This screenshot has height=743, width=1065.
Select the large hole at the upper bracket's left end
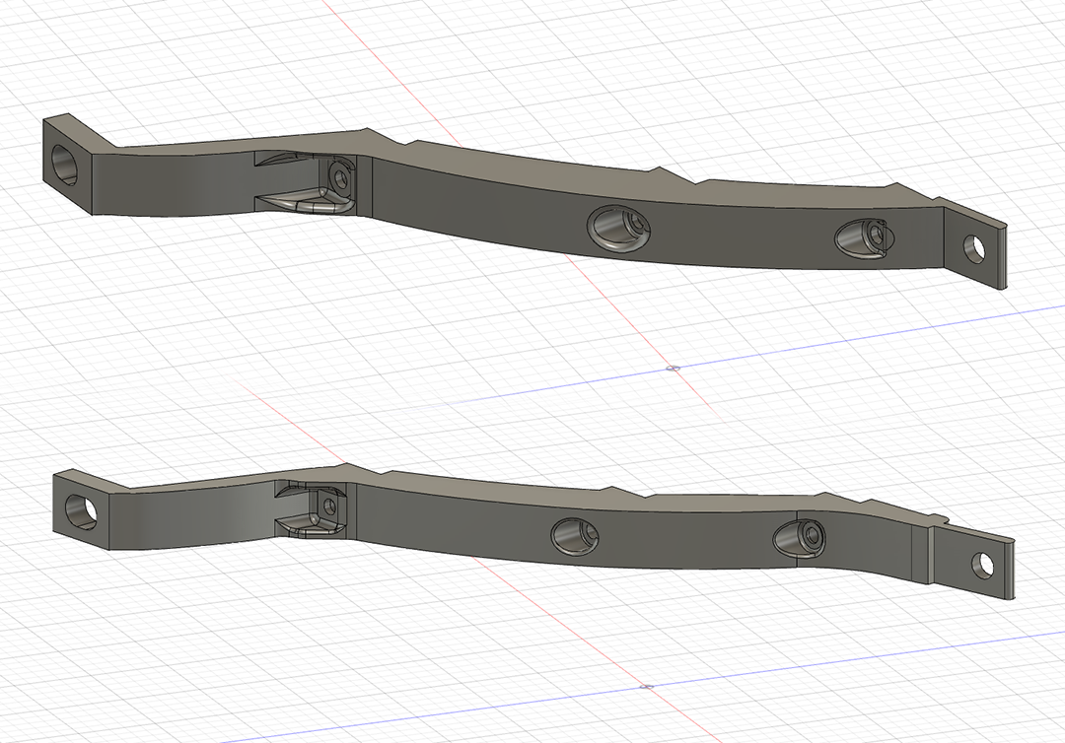tap(66, 165)
